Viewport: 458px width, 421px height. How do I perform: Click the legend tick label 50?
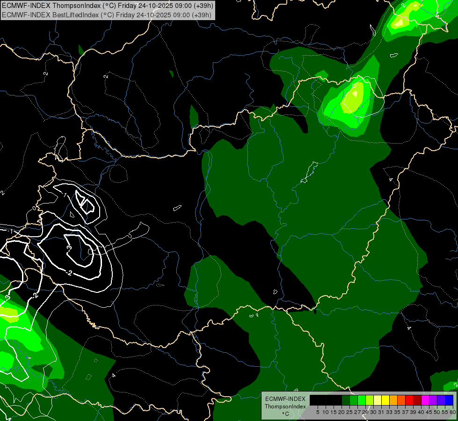click(437, 412)
